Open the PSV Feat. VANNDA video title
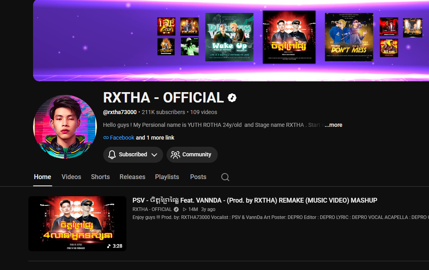The width and height of the screenshot is (429, 270). click(x=255, y=201)
